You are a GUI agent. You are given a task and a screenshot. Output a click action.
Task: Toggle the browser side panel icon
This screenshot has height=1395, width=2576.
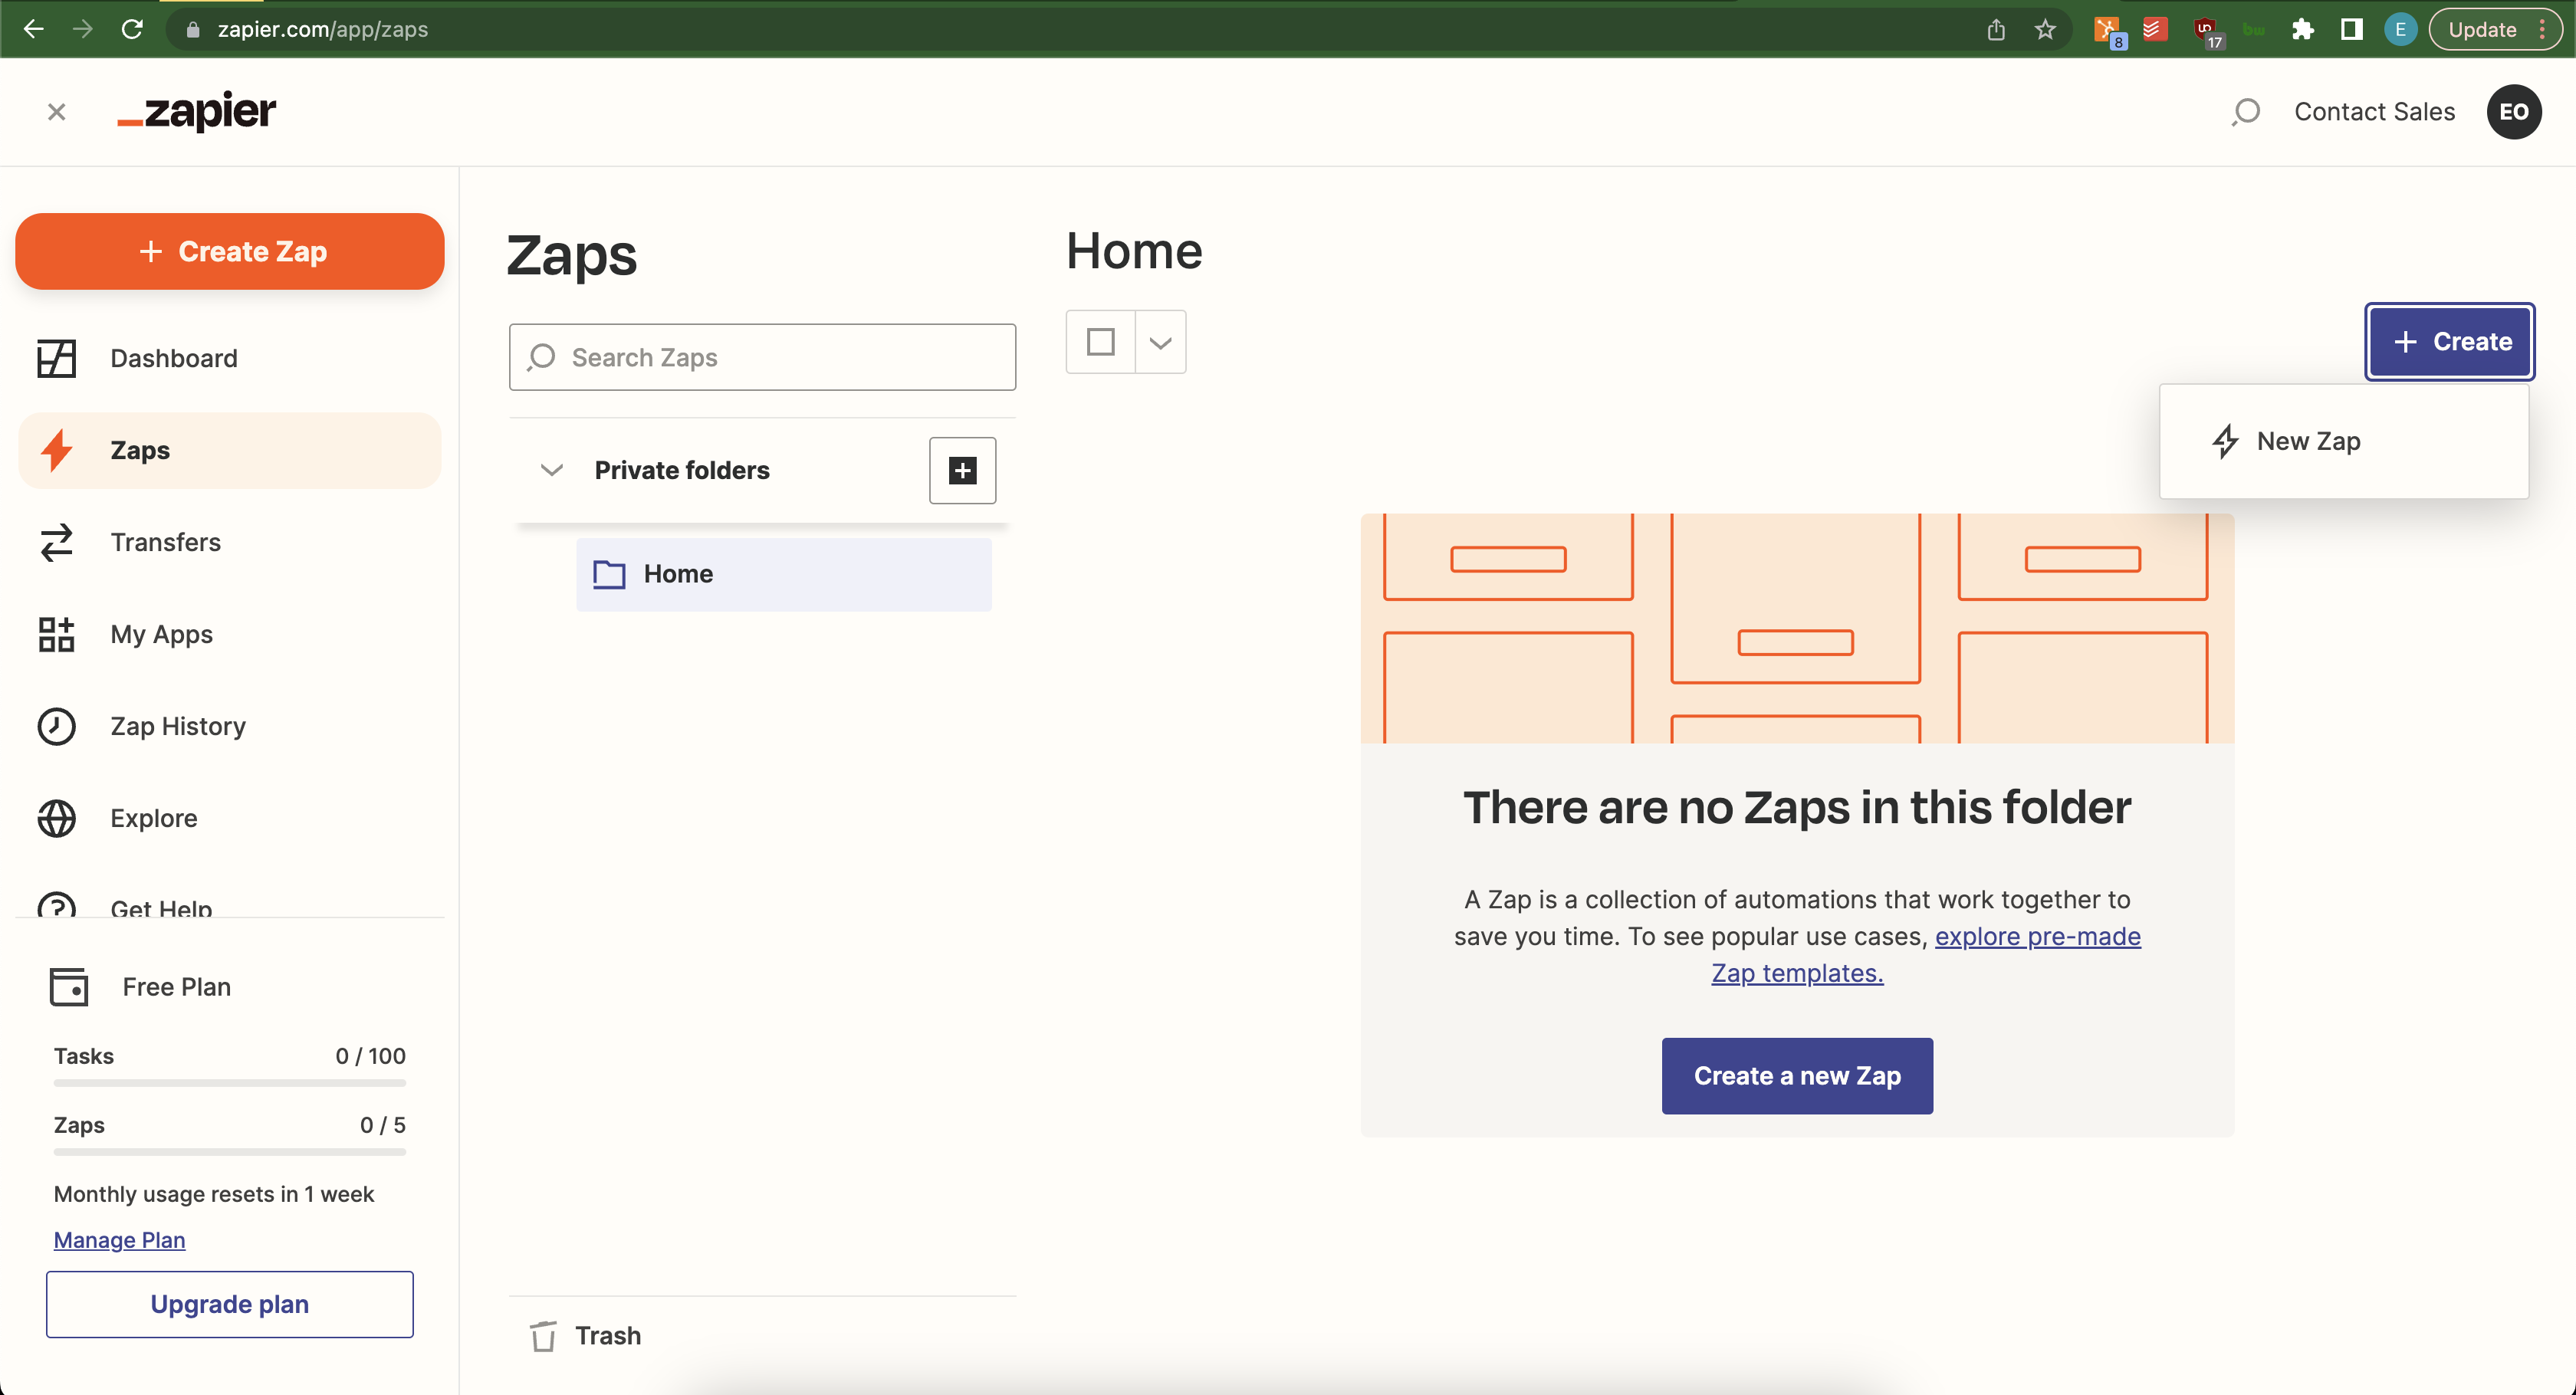point(2352,29)
